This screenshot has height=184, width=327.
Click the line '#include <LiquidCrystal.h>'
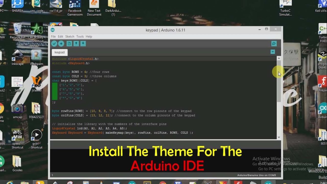click(75, 59)
